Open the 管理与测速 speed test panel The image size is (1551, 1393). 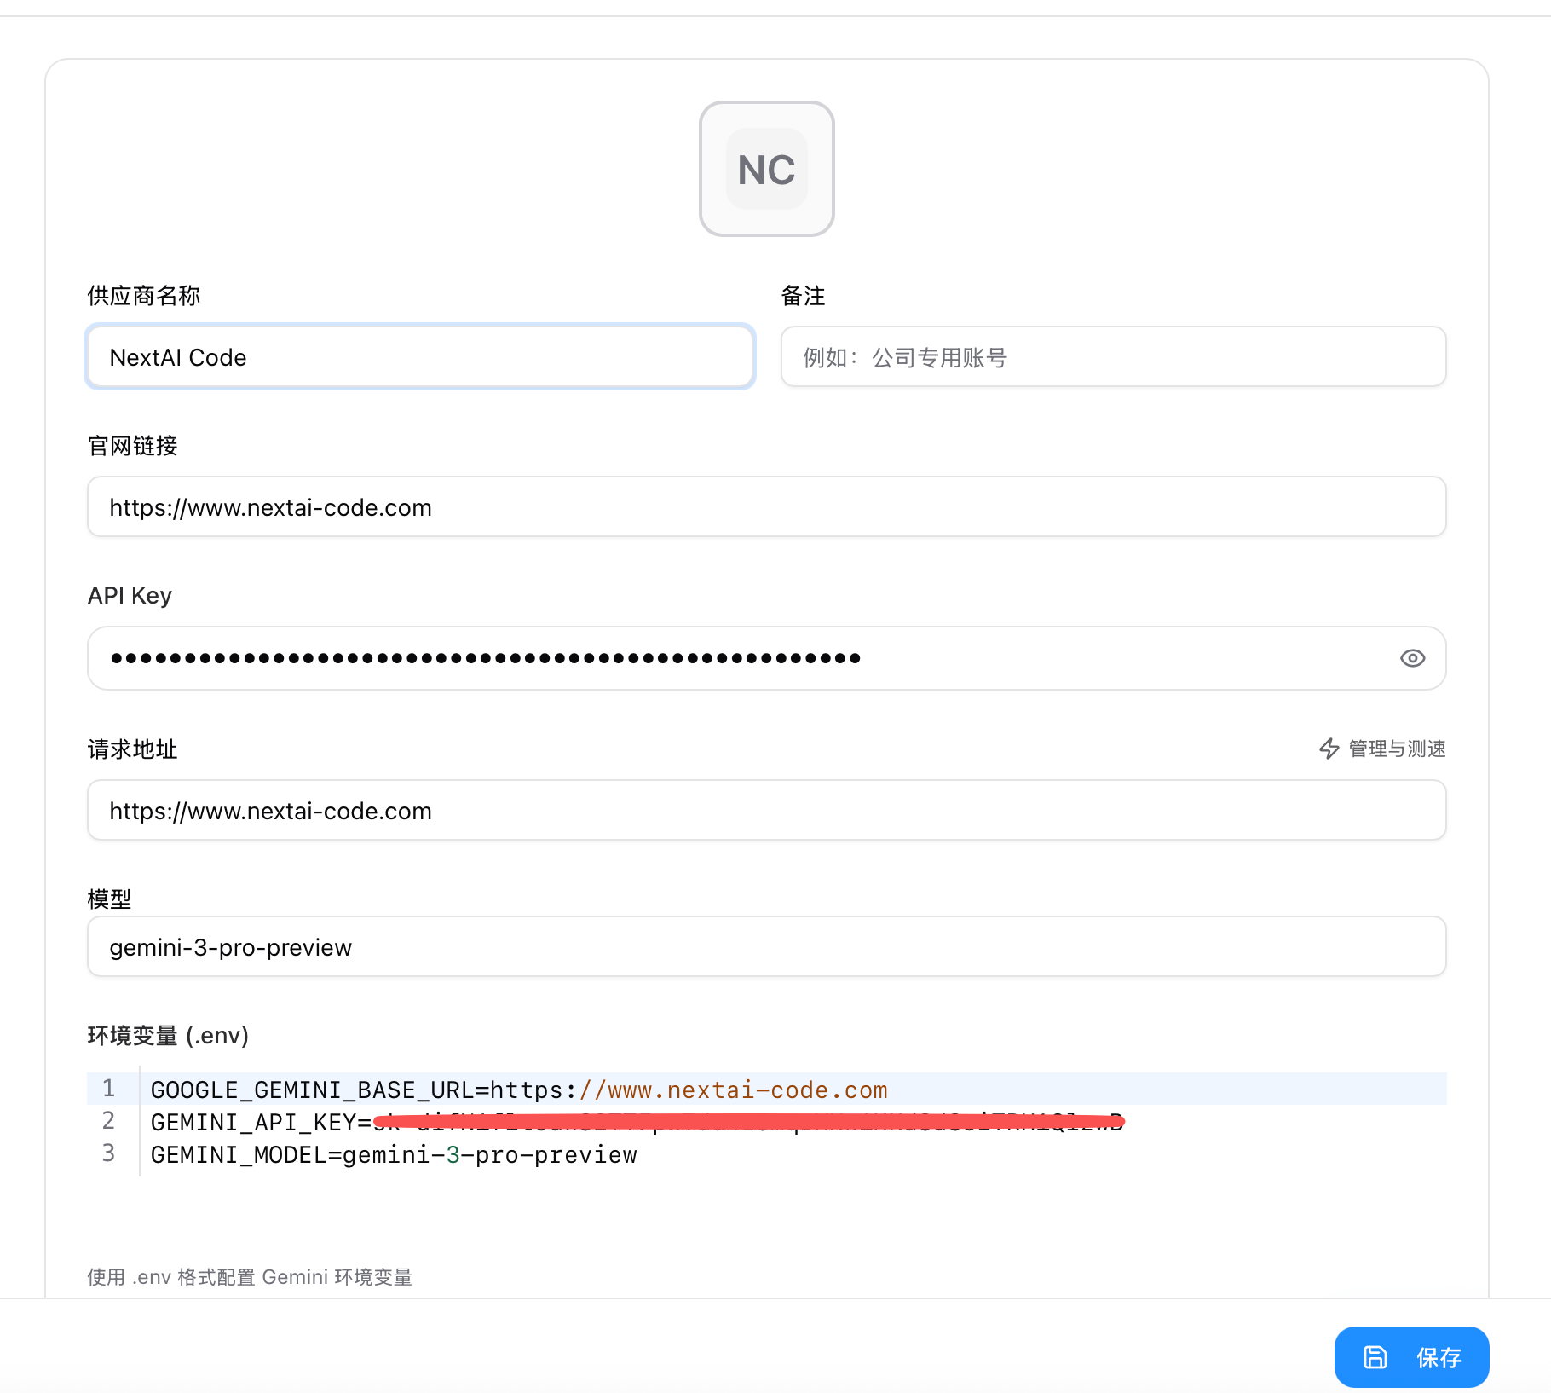(x=1395, y=749)
